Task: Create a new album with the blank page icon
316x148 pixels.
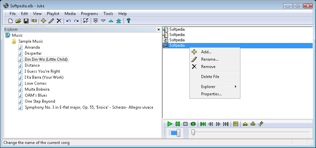Action: 10,21
